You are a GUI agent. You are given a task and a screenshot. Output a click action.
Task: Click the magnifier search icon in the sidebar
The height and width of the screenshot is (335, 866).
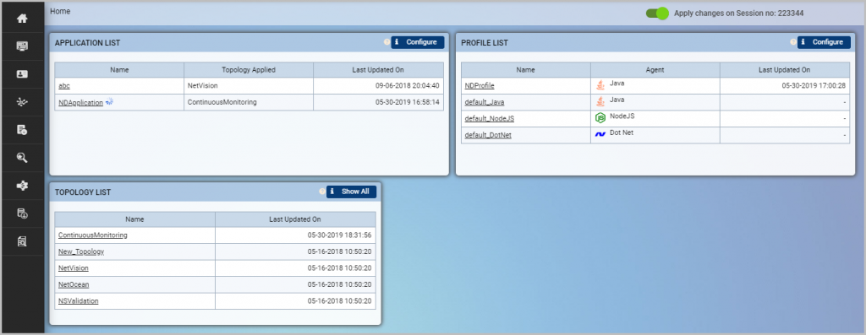(x=22, y=158)
